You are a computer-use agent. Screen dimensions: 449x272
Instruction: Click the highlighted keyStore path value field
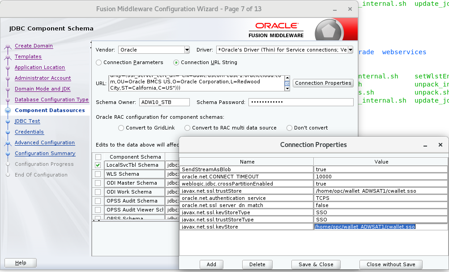tap(381, 227)
